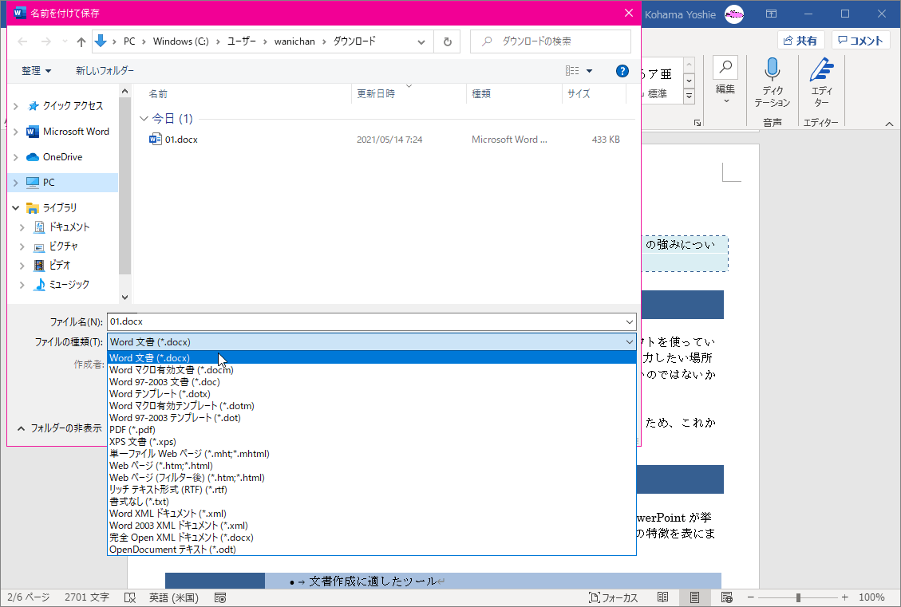
Task: Click the Share button in Word
Action: click(x=800, y=41)
